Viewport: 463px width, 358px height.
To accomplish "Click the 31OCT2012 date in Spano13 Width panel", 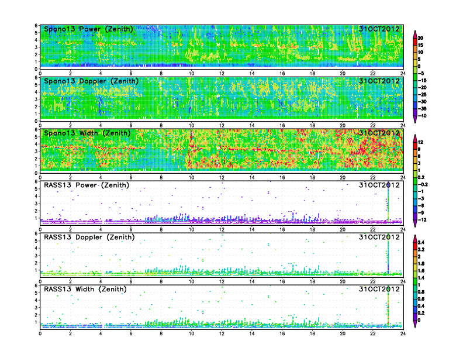I will point(379,133).
